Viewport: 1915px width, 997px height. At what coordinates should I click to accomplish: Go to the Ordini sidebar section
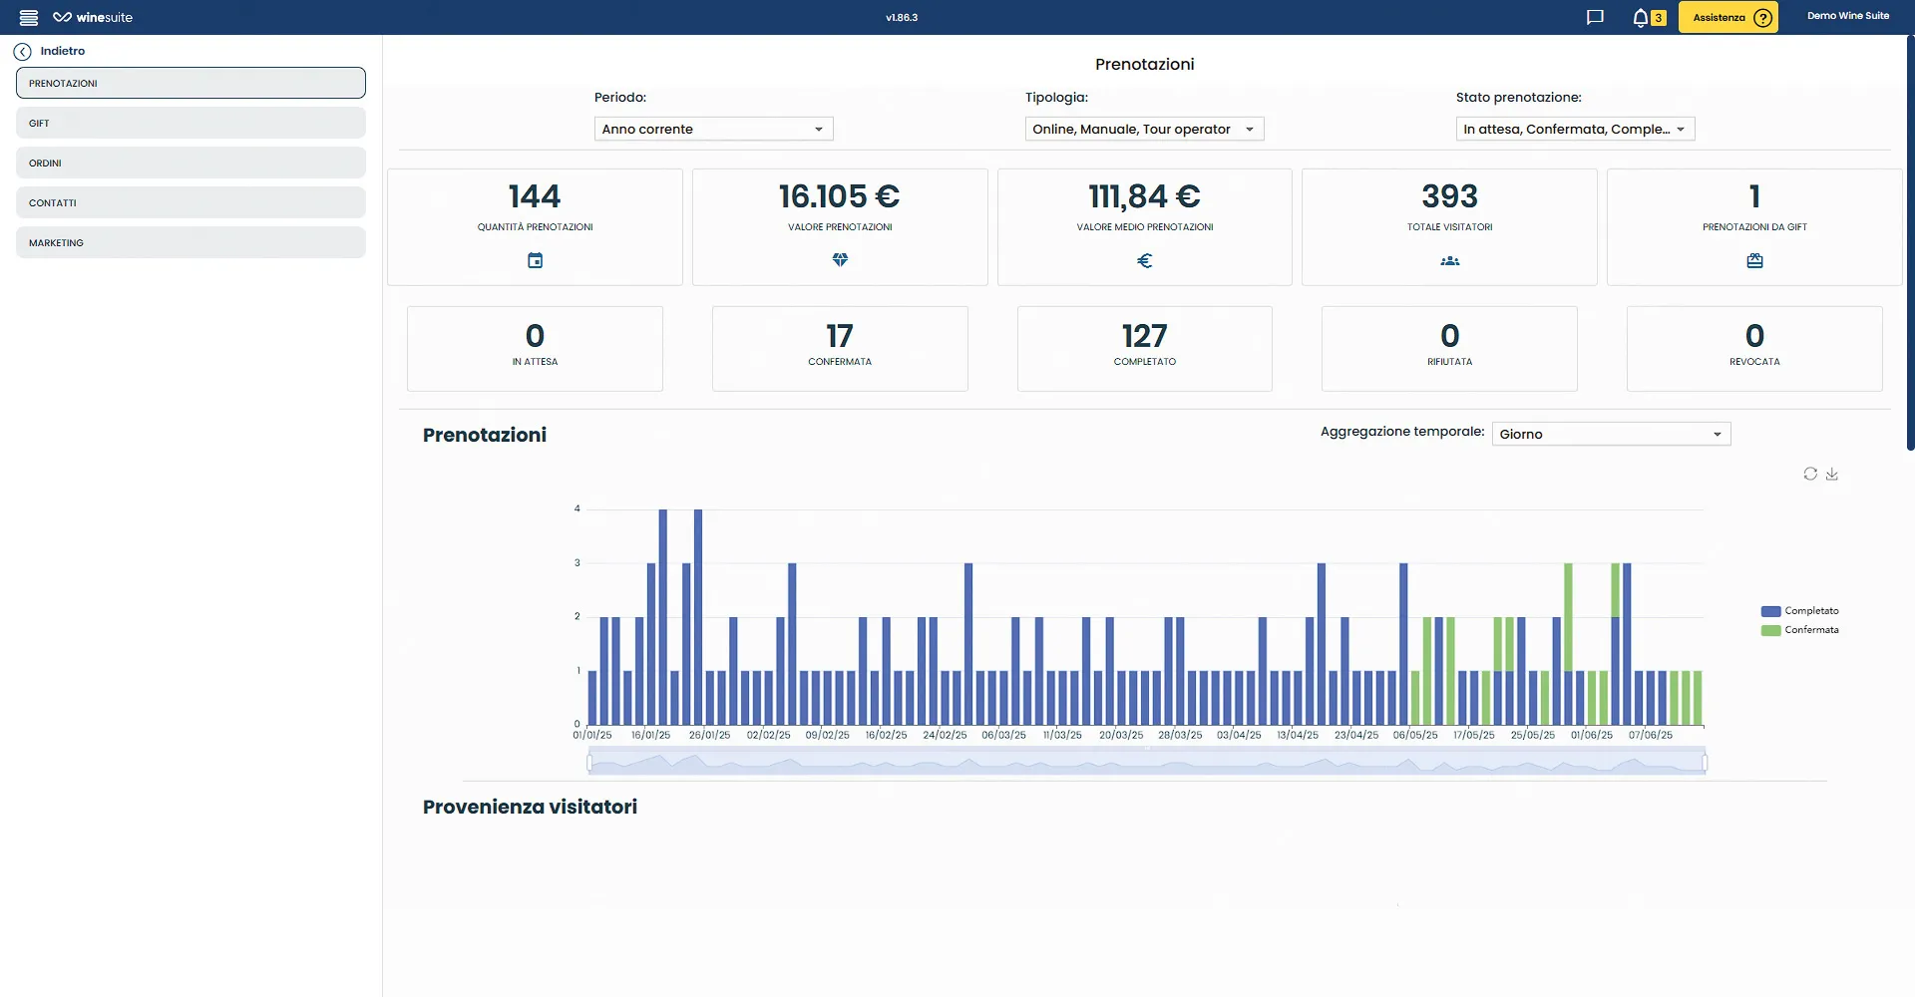[191, 164]
